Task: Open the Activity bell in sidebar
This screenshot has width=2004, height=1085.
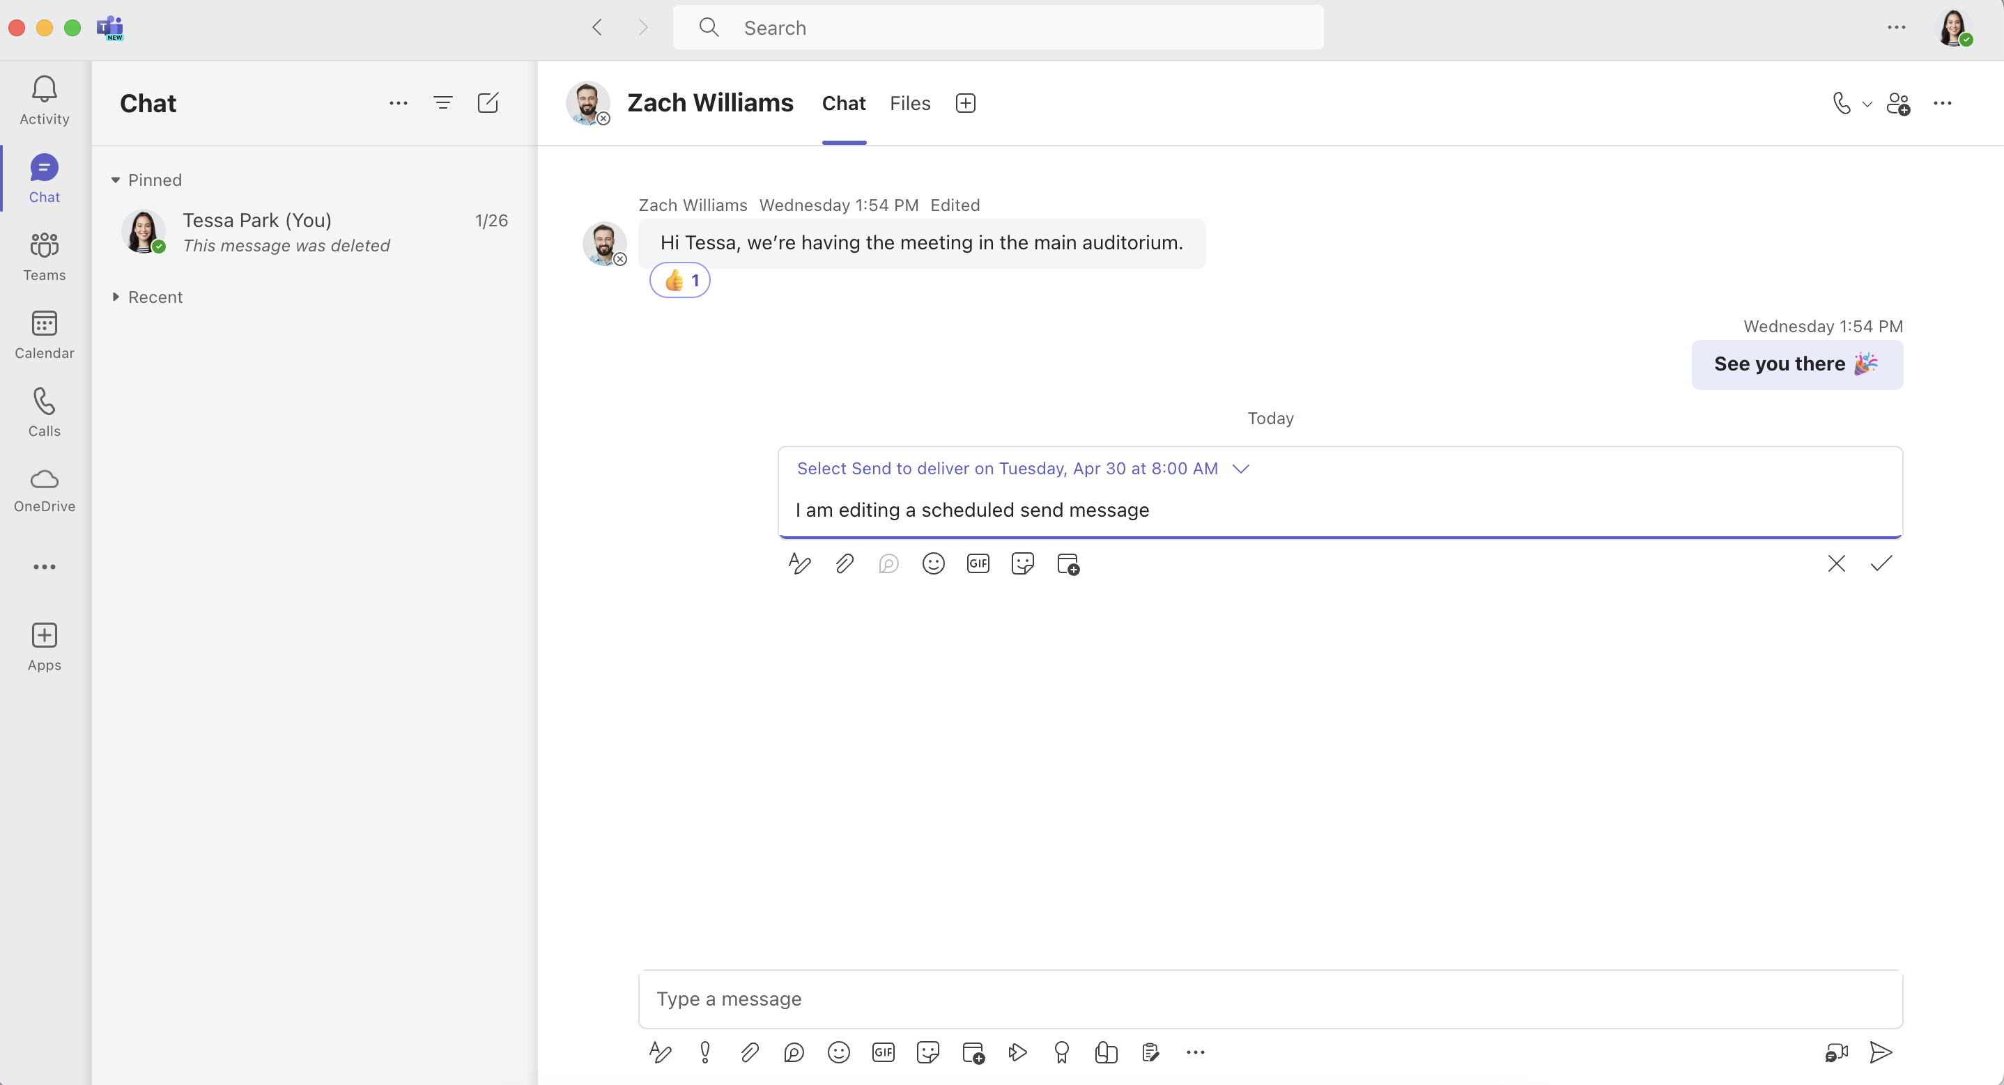Action: point(45,100)
